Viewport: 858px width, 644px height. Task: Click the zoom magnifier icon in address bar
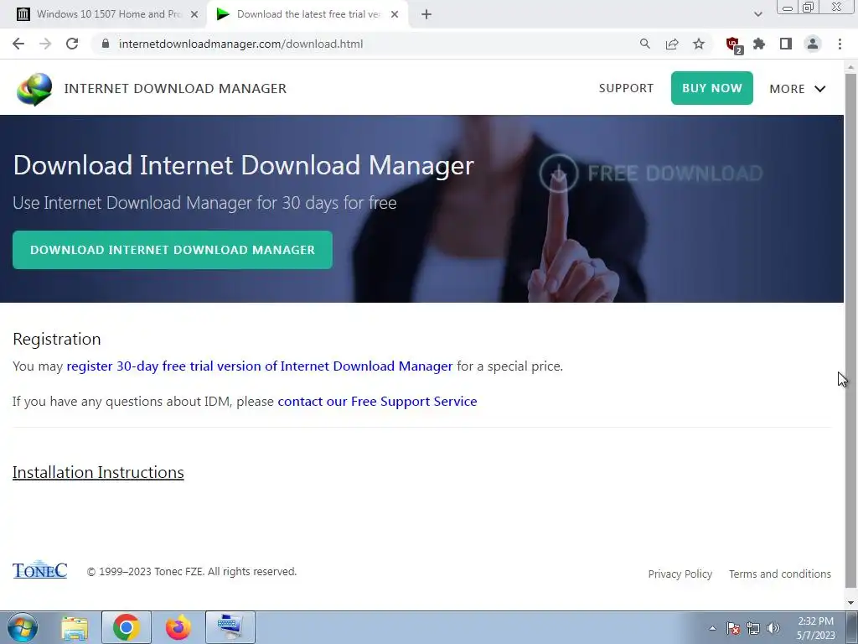click(x=645, y=44)
